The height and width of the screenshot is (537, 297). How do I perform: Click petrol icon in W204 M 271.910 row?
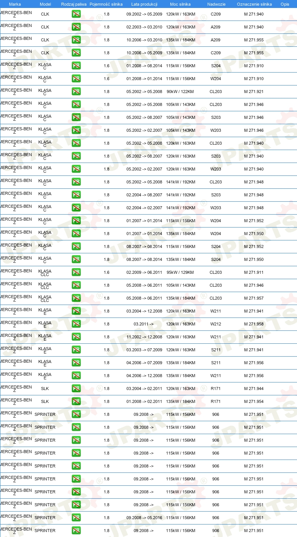(76, 79)
